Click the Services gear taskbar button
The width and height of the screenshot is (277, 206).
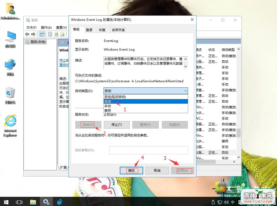46,202
